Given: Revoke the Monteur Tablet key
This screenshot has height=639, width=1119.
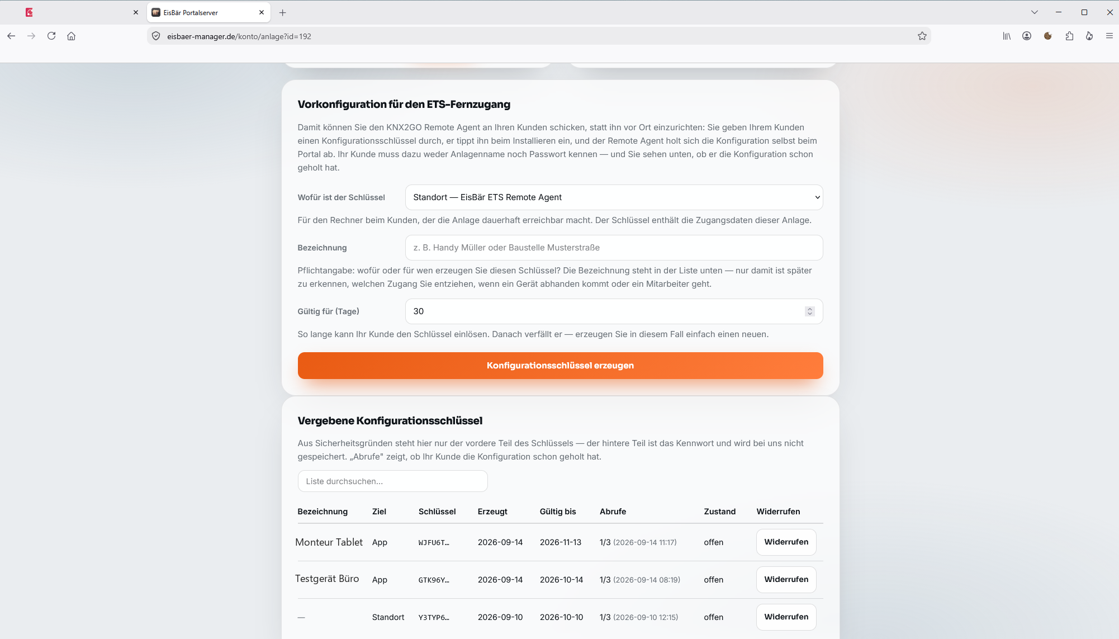Looking at the screenshot, I should tap(786, 542).
